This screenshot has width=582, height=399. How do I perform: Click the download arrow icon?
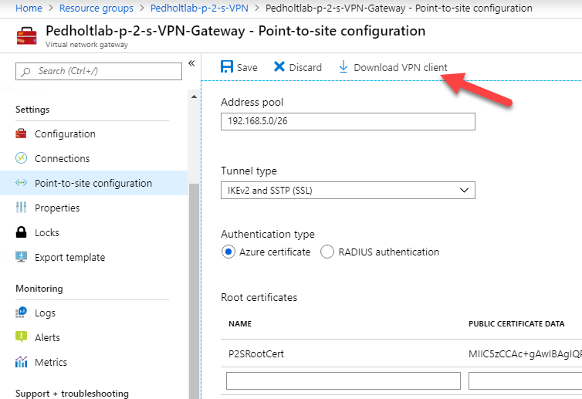point(343,67)
